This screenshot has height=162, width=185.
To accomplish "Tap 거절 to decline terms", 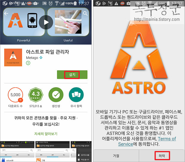I will coord(116,156).
